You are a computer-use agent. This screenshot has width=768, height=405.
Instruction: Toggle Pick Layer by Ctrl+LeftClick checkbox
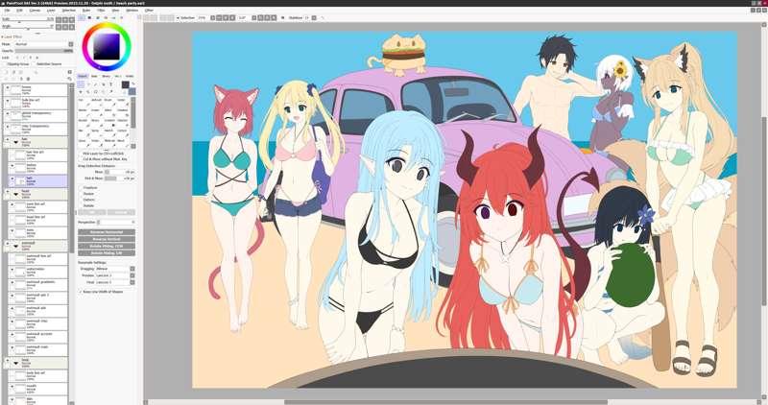point(80,154)
